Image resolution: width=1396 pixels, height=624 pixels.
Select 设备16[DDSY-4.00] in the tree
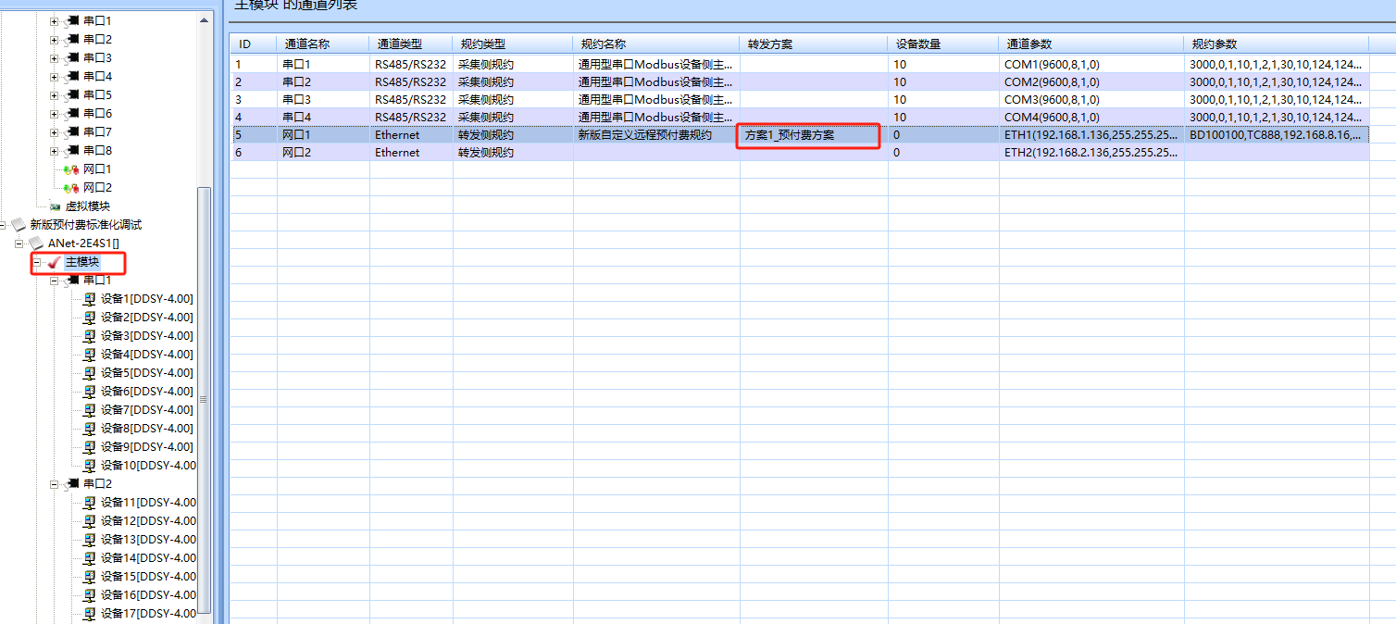148,595
